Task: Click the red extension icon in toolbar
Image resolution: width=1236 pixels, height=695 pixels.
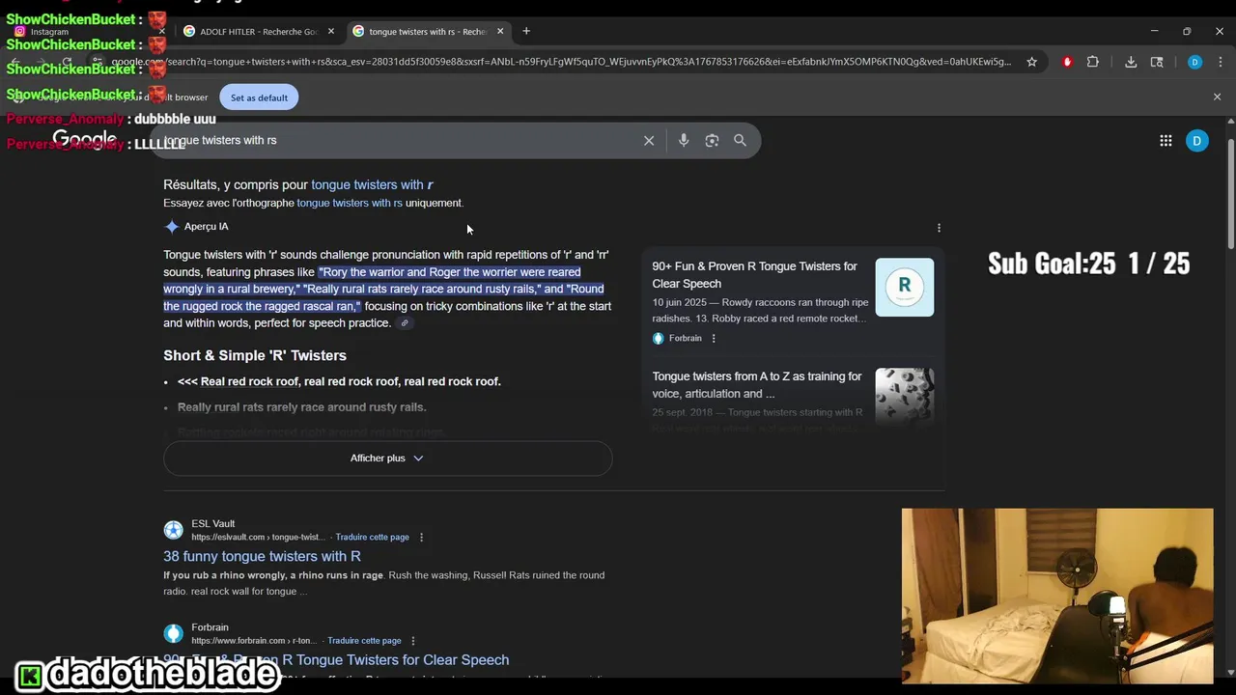Action: click(1067, 62)
